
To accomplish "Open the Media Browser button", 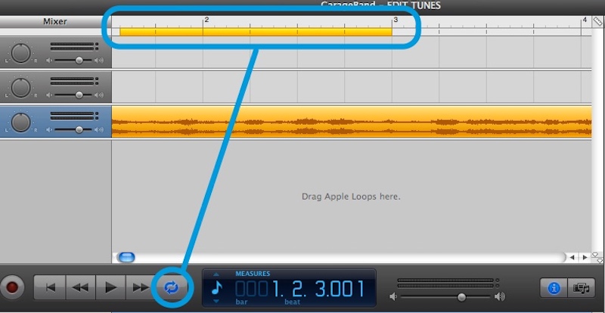I will pos(581,288).
